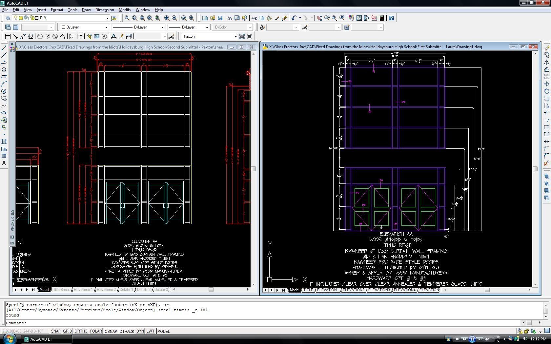Click the Linear Dimension icon
The image size is (551, 344).
point(8,36)
